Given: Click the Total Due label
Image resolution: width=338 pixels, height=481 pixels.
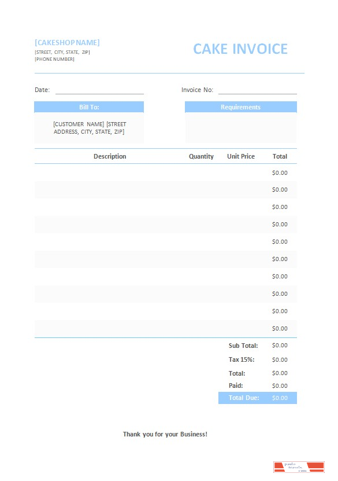Looking at the screenshot, I should 244,398.
